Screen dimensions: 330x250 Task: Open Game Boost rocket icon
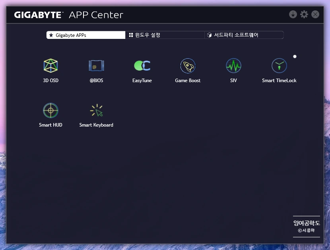(x=188, y=66)
